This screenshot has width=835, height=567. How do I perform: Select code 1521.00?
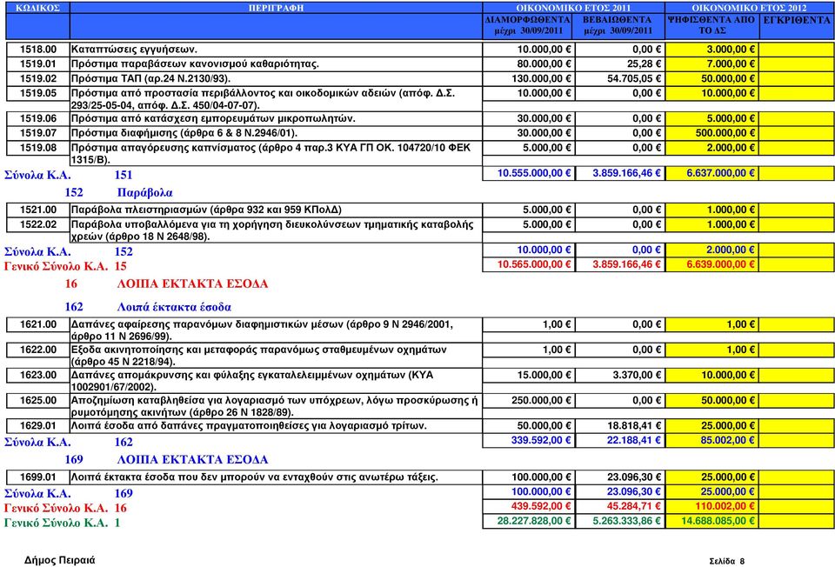[37, 210]
